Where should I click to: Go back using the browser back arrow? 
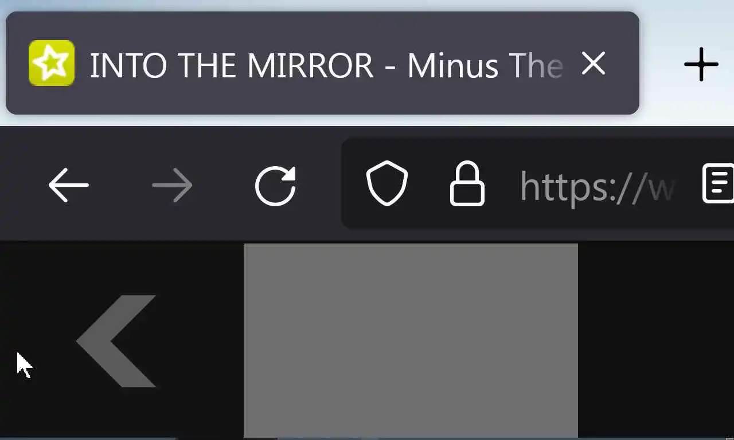69,185
